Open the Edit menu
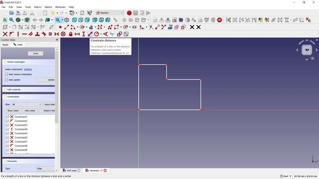Viewport: 319px width, 179px height. 11,7
